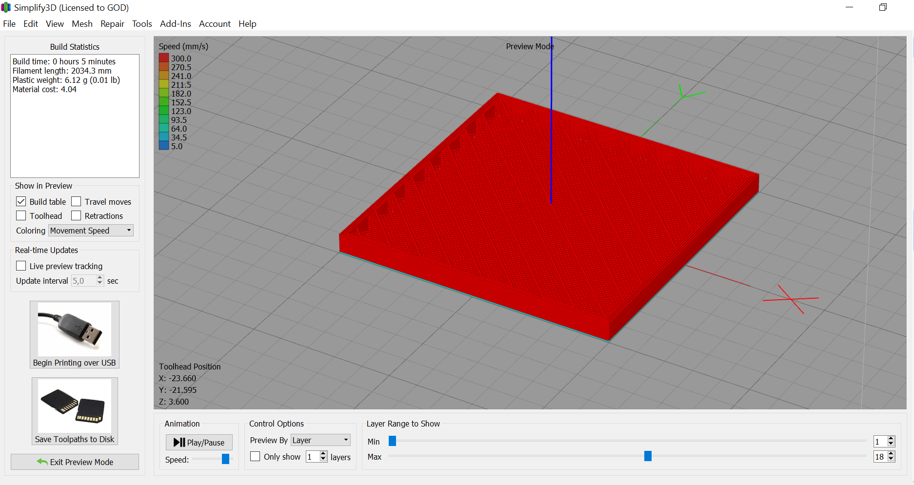Click the Simplify3D app logo icon
Image resolution: width=914 pixels, height=485 pixels.
click(6, 7)
